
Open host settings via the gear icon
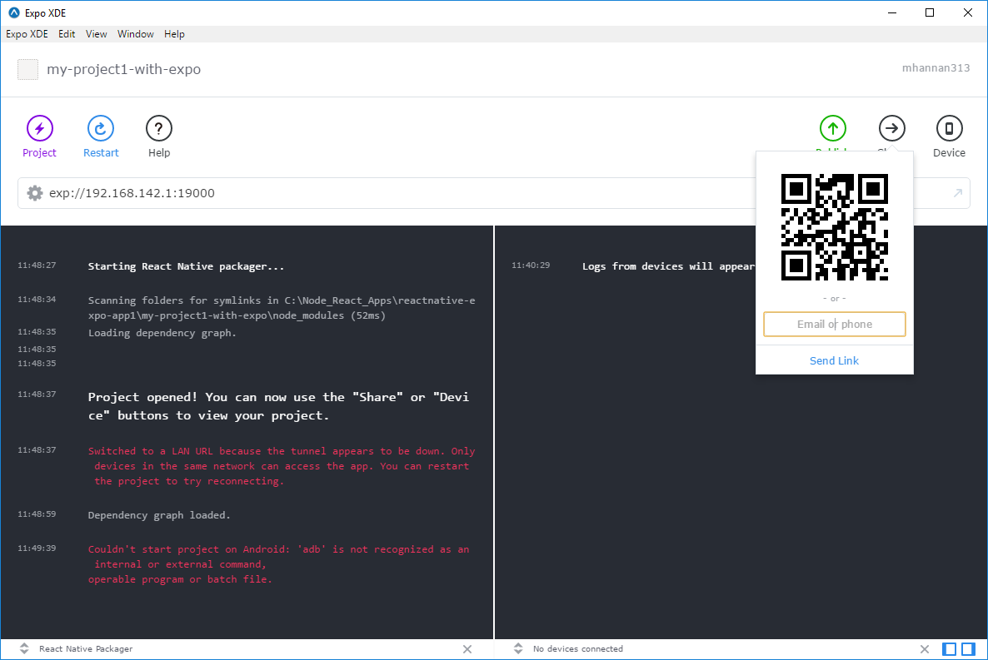click(x=35, y=193)
